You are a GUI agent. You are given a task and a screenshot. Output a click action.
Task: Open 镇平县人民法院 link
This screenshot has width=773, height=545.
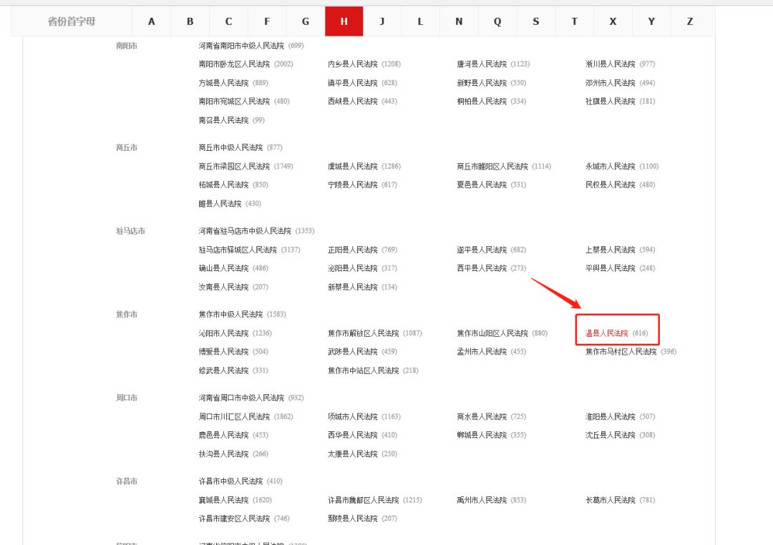click(352, 83)
